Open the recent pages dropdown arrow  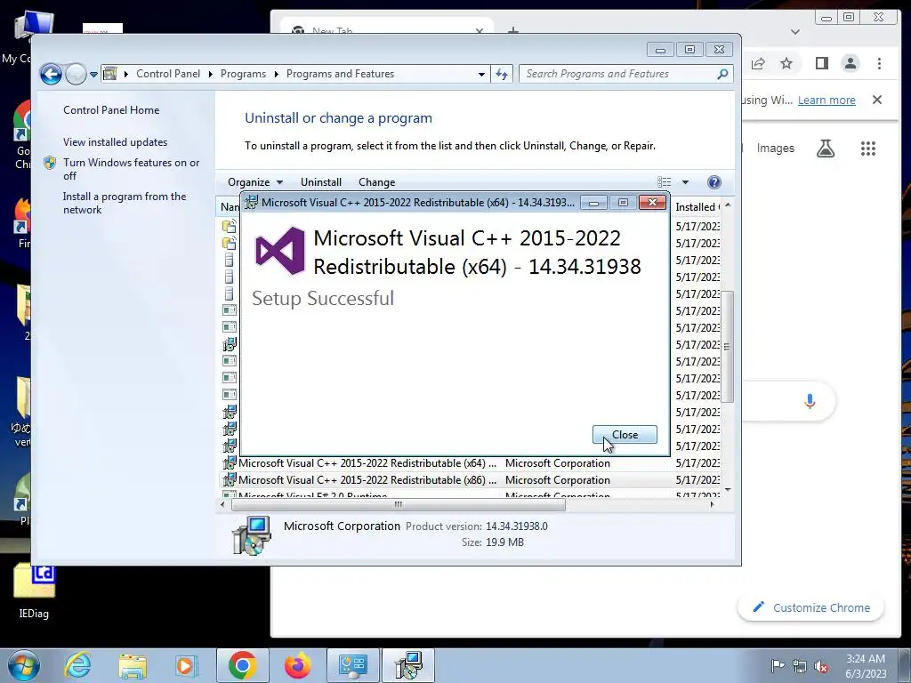pos(93,75)
